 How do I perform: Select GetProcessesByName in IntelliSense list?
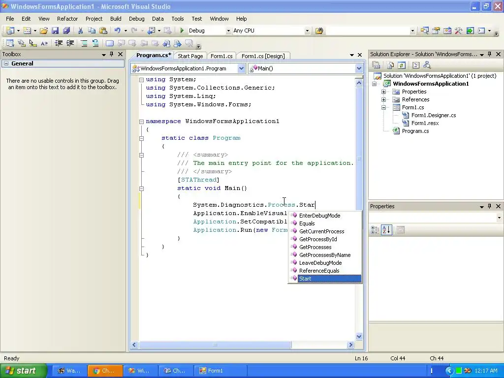pyautogui.click(x=326, y=255)
